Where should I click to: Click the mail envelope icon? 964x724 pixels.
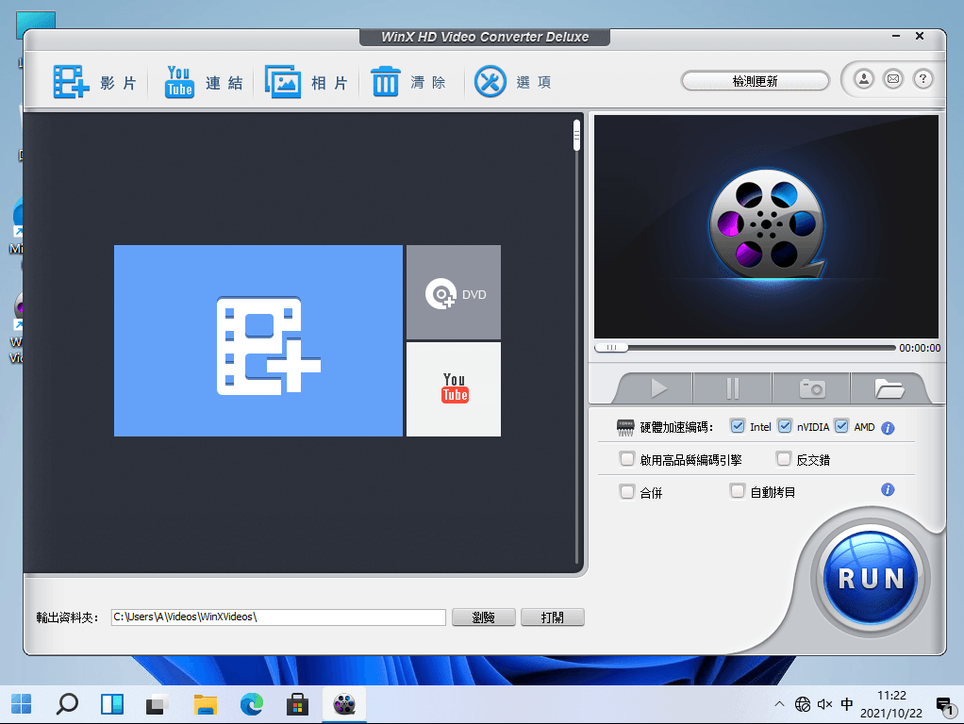pos(893,79)
